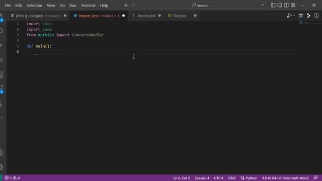
Task: Toggle the primary side bar layout icon
Action: (x=273, y=6)
